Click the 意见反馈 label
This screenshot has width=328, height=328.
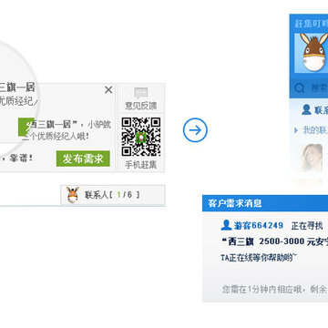[x=141, y=106]
